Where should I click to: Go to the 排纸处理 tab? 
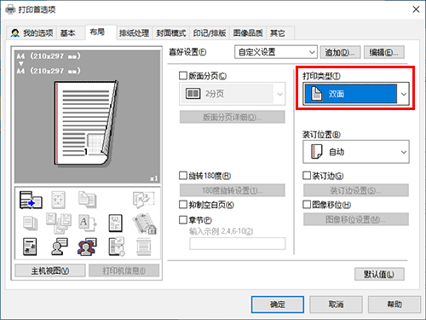pyautogui.click(x=134, y=33)
